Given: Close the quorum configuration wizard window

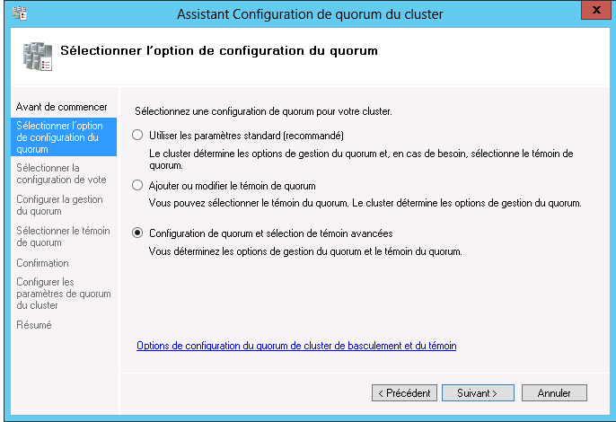Looking at the screenshot, I should (x=596, y=10).
